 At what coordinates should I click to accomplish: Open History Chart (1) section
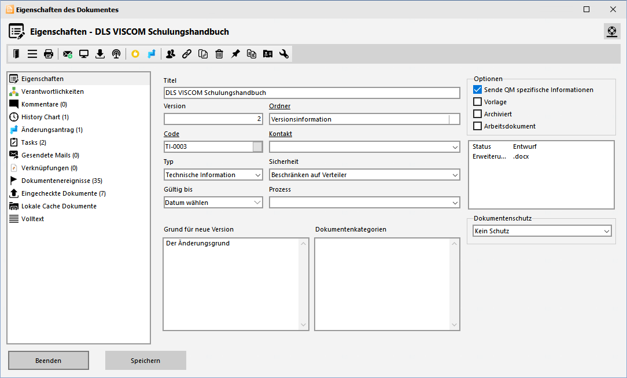pos(79,117)
